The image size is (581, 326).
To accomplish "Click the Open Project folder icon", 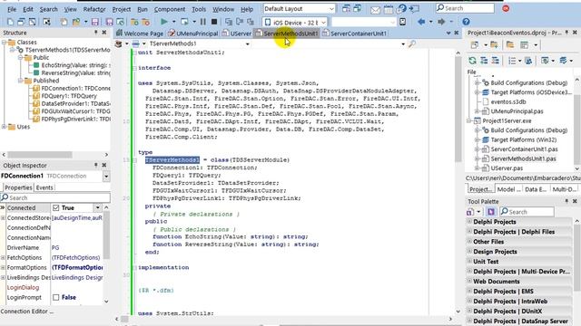I will point(76,22).
